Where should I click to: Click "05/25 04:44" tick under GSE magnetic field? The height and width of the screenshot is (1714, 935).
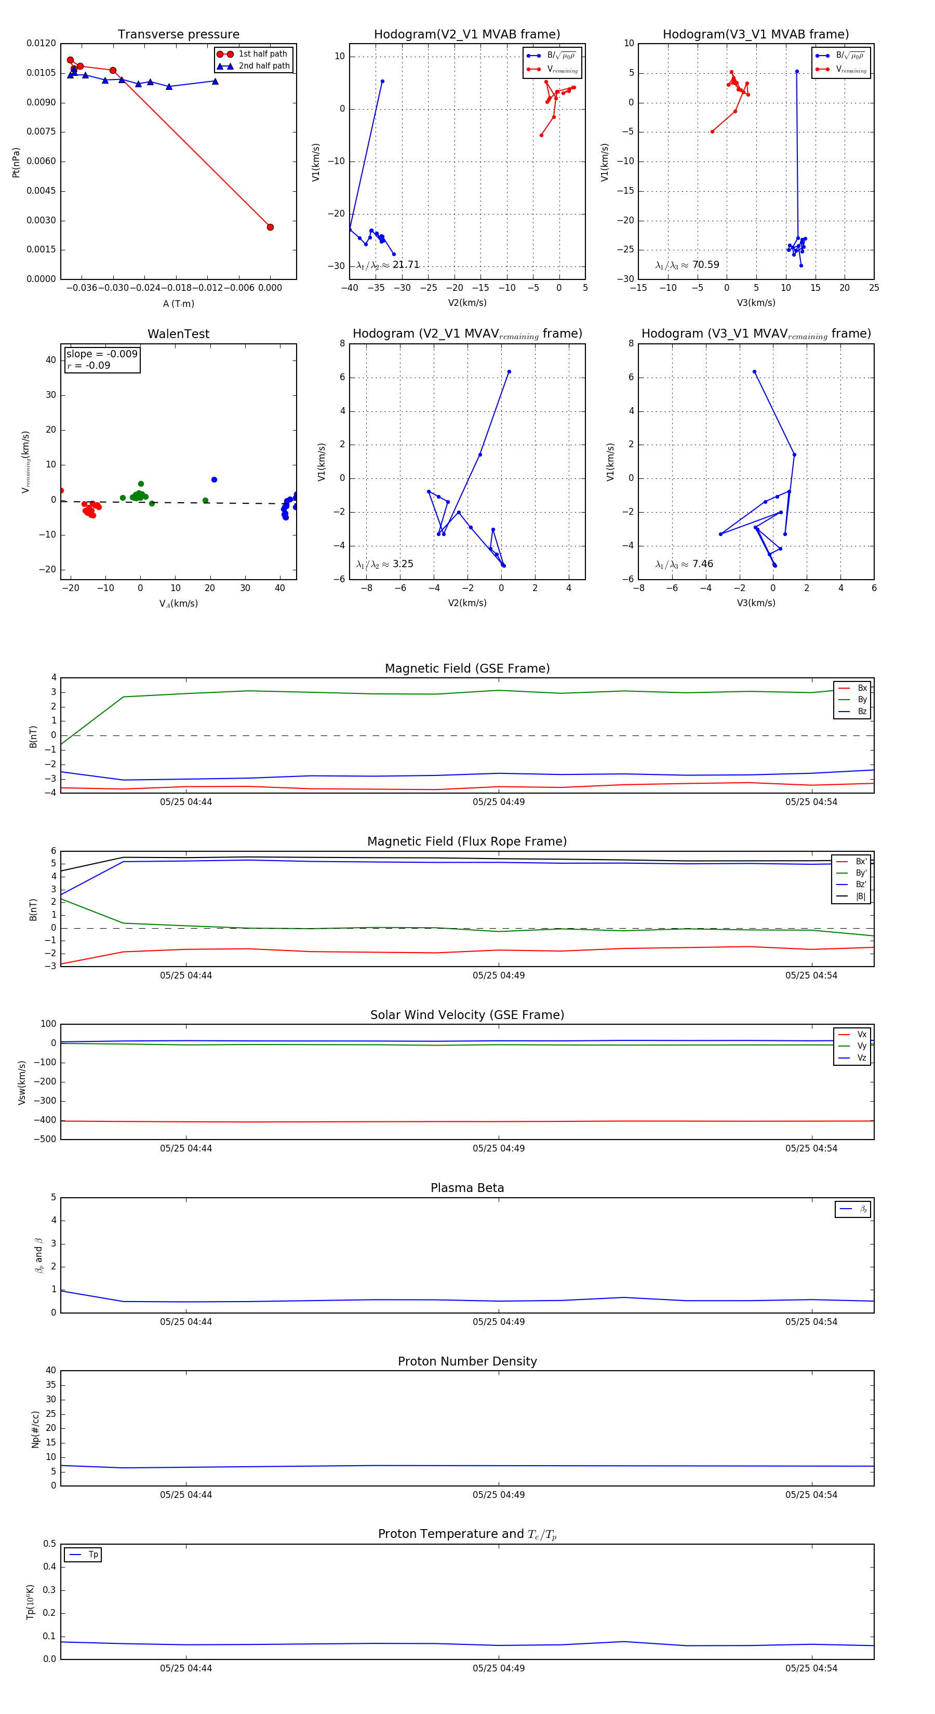tap(185, 802)
